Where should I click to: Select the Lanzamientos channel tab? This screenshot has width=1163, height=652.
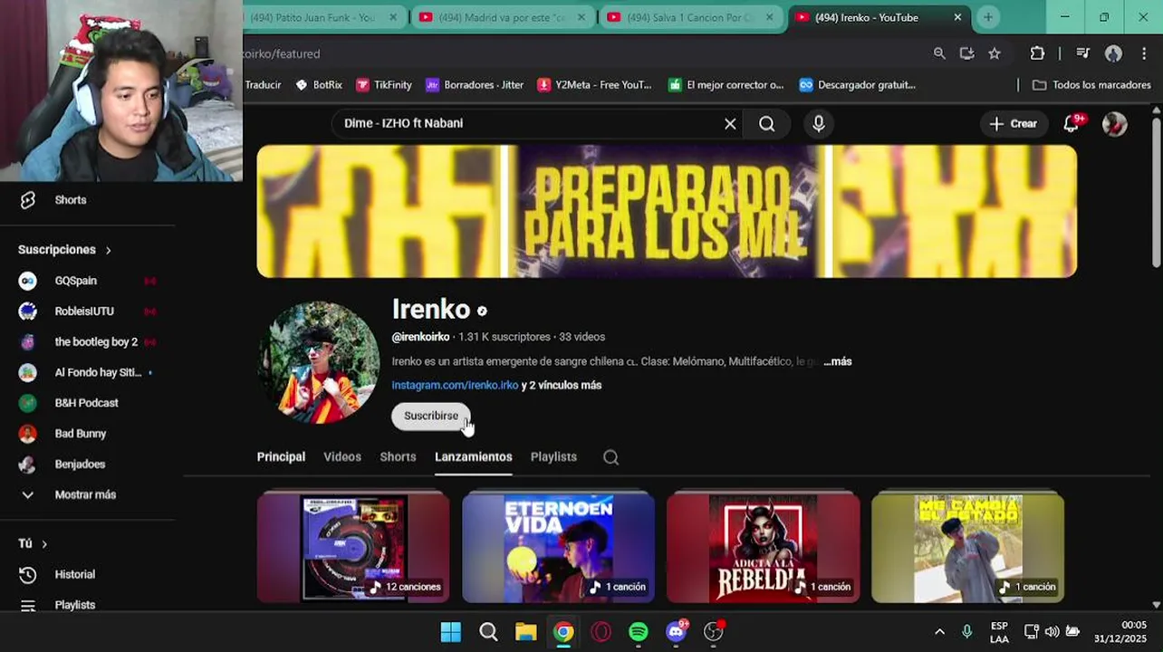coord(474,457)
